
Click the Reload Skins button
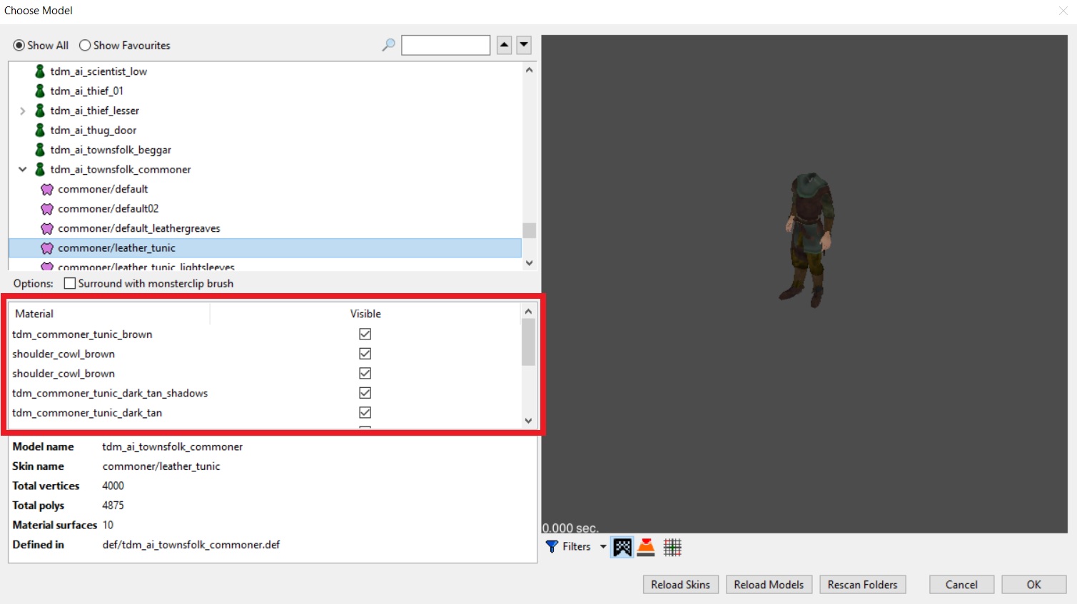(680, 585)
